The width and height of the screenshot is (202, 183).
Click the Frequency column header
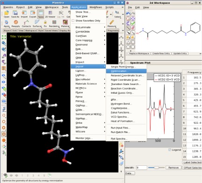coord(194,72)
